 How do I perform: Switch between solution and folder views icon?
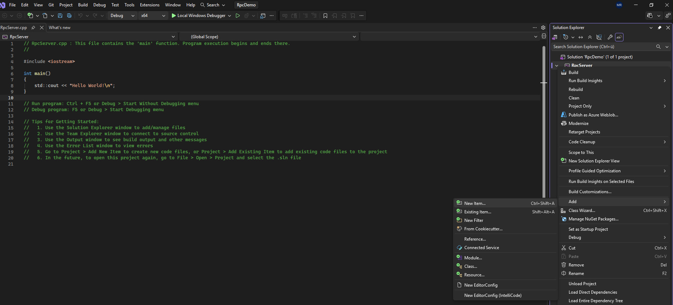[x=555, y=37]
